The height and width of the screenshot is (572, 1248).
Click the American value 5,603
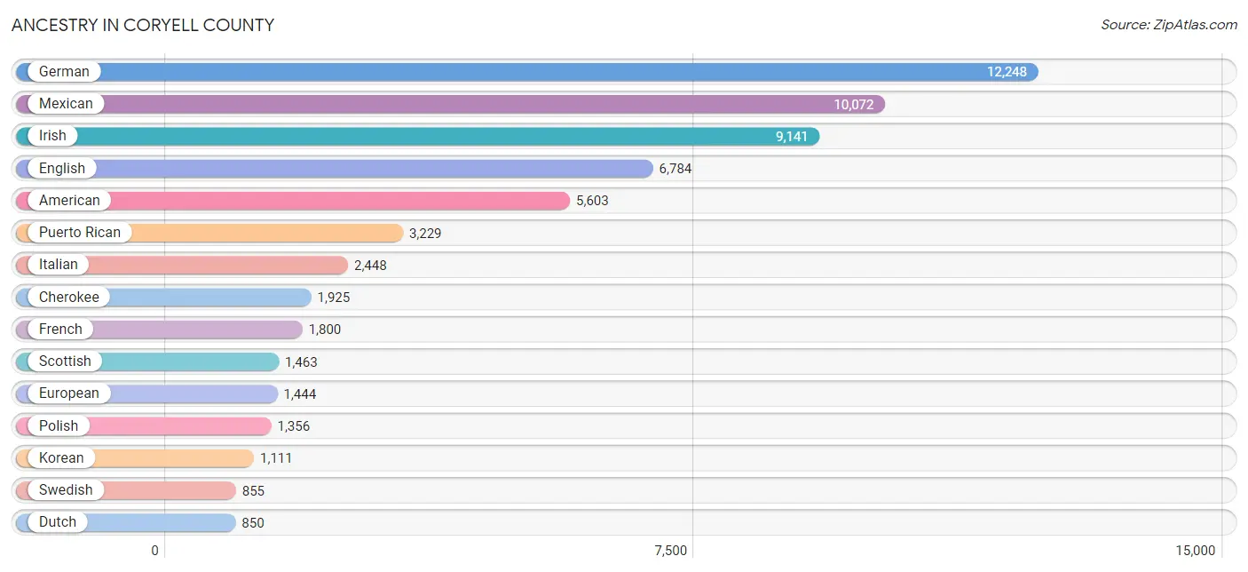592,201
